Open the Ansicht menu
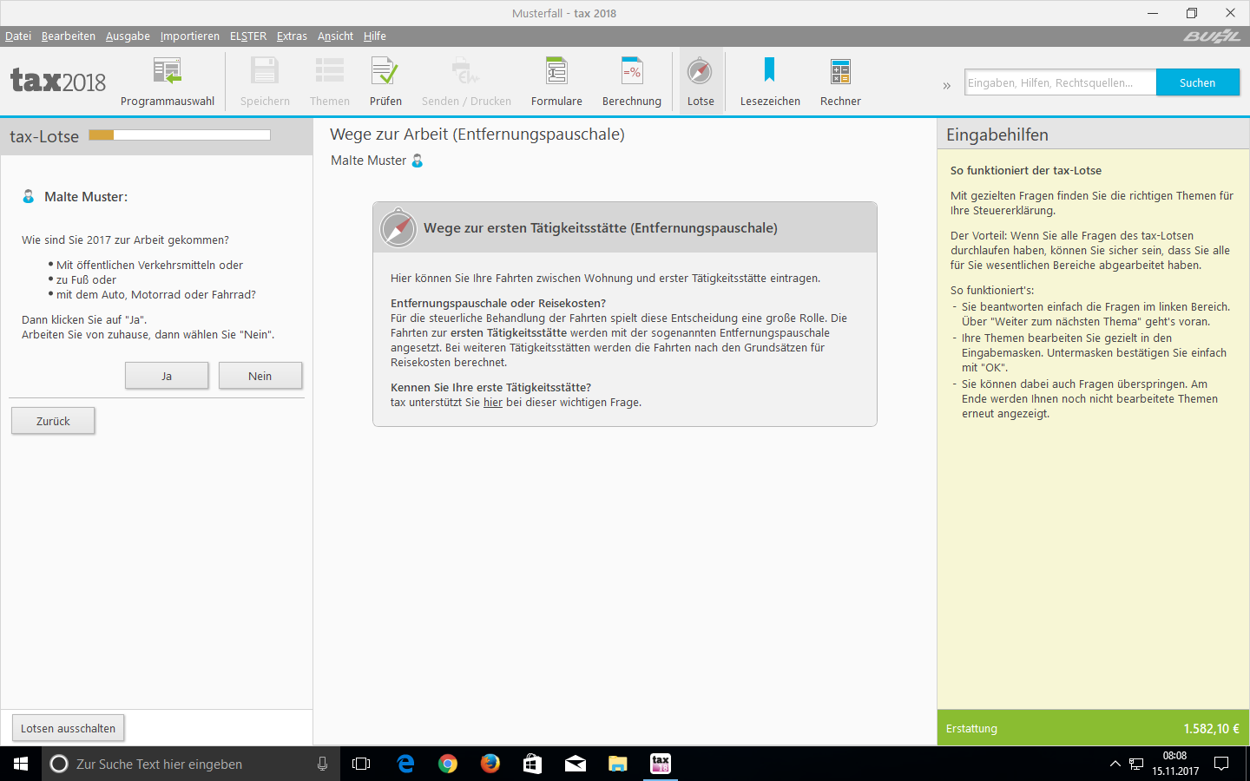 [x=335, y=36]
